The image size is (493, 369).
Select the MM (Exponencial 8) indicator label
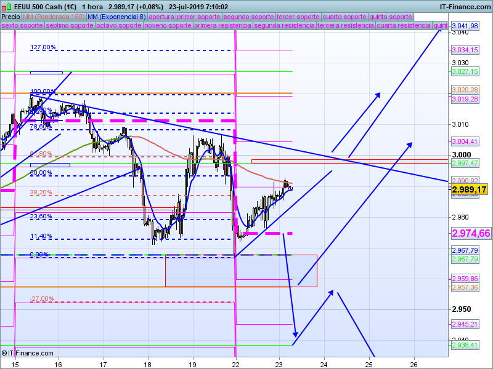(116, 17)
